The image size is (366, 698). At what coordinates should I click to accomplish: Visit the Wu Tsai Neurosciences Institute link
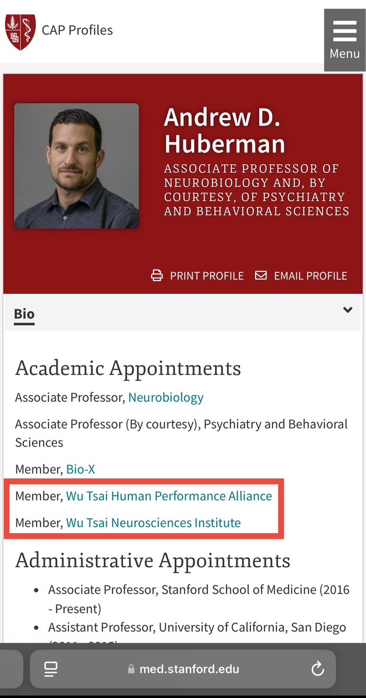pyautogui.click(x=153, y=523)
